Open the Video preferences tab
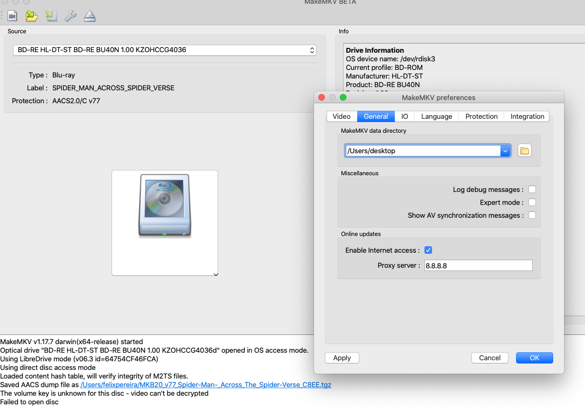The width and height of the screenshot is (585, 414). pos(342,116)
